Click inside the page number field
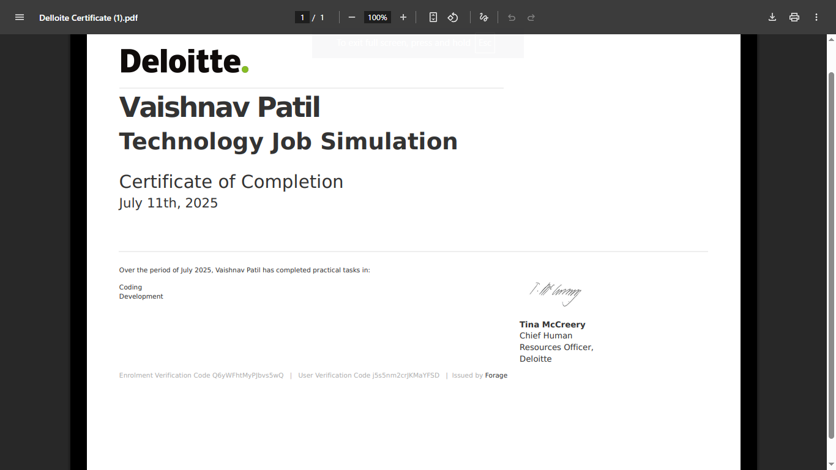 (x=302, y=17)
